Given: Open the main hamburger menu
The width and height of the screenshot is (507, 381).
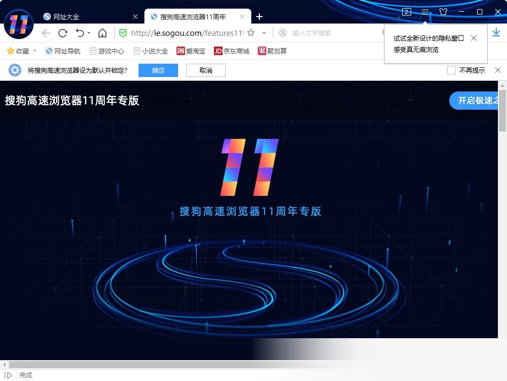Looking at the screenshot, I should pos(425,12).
